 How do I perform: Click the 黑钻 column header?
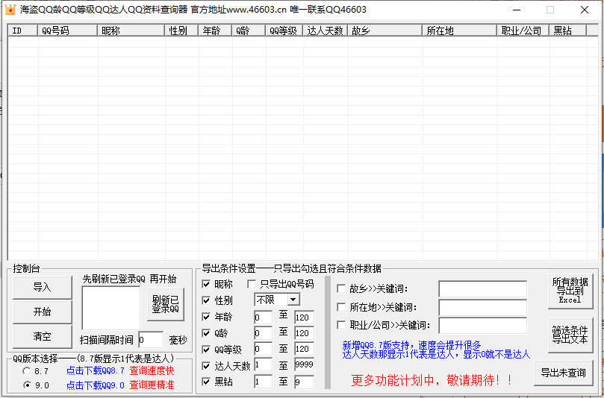click(x=568, y=31)
